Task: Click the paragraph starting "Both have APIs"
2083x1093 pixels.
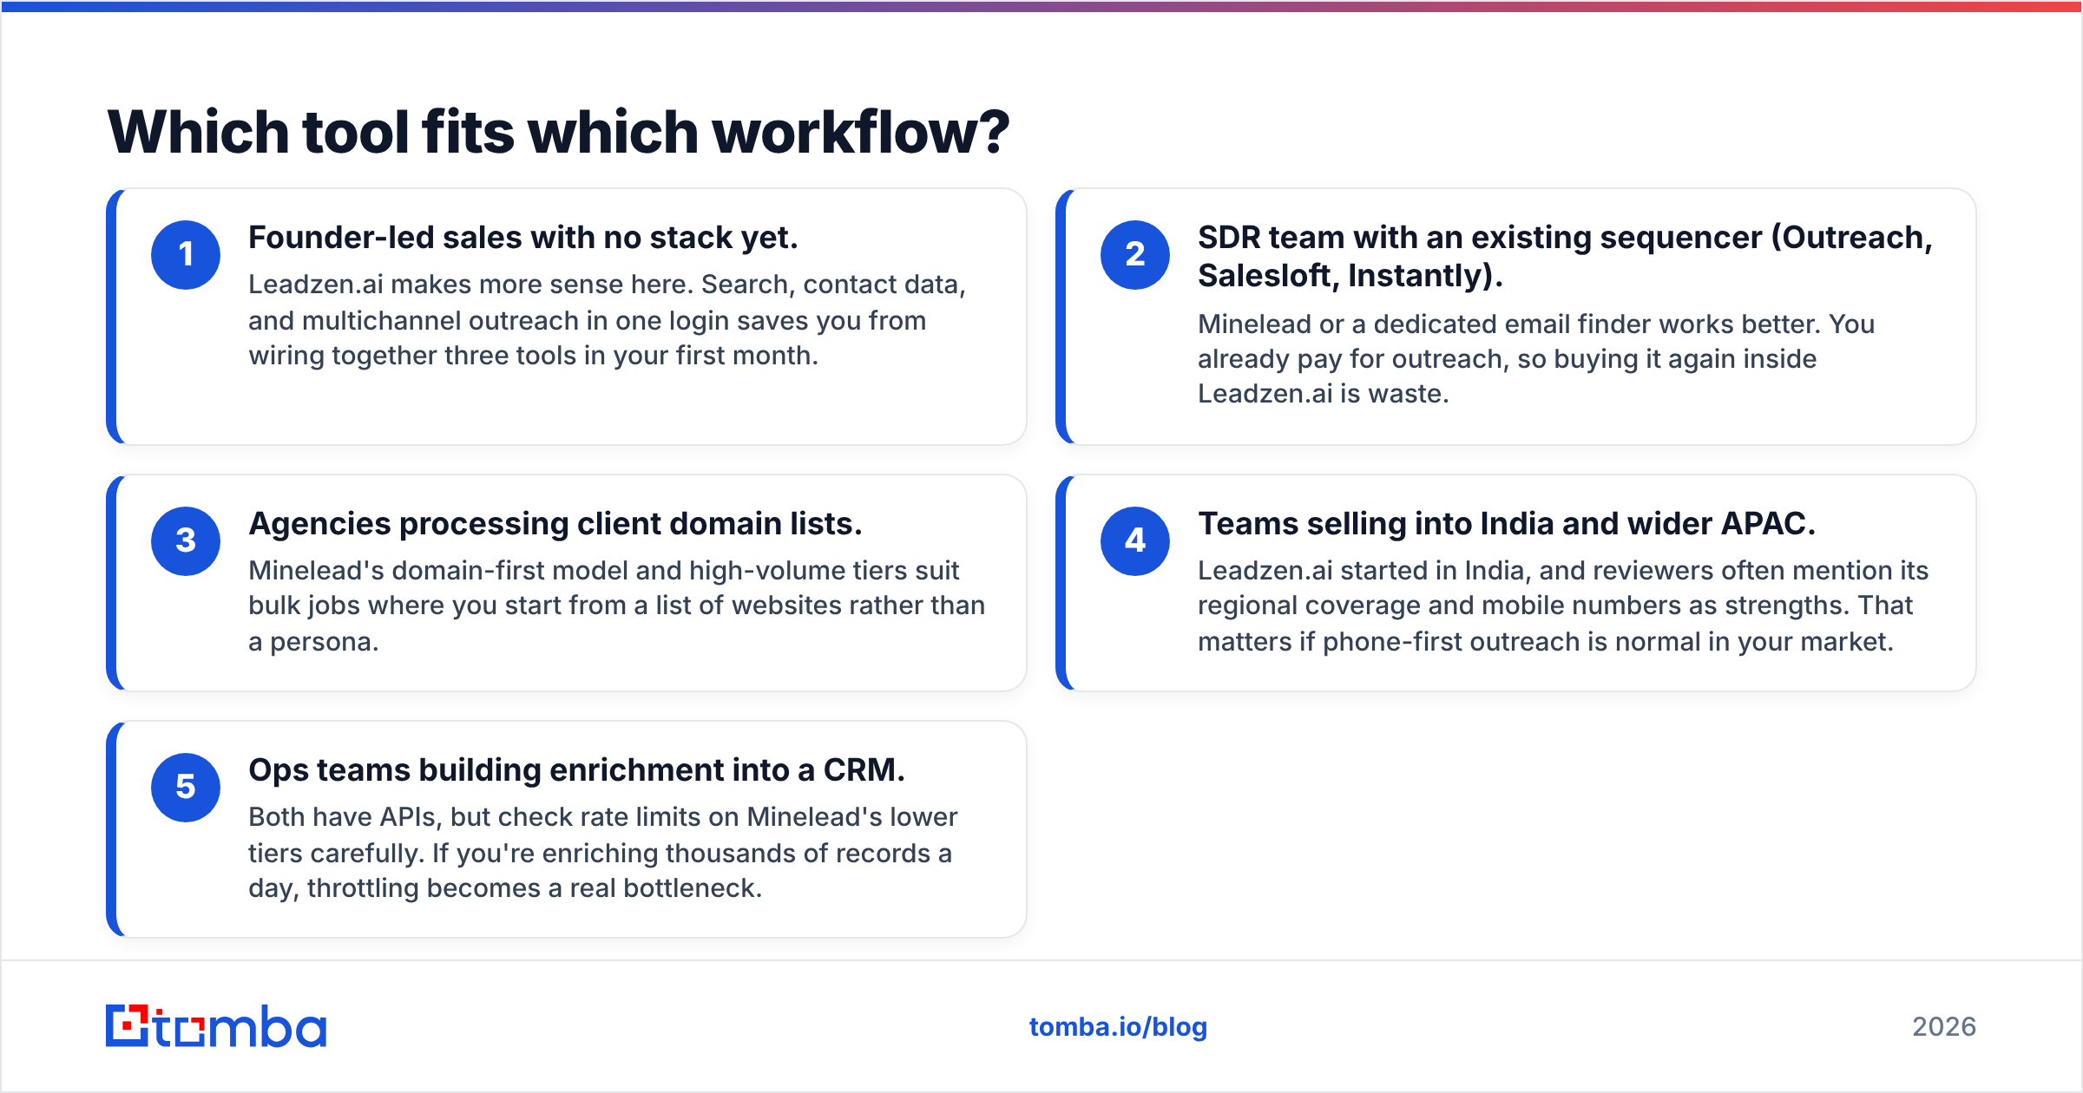Action: tap(603, 852)
